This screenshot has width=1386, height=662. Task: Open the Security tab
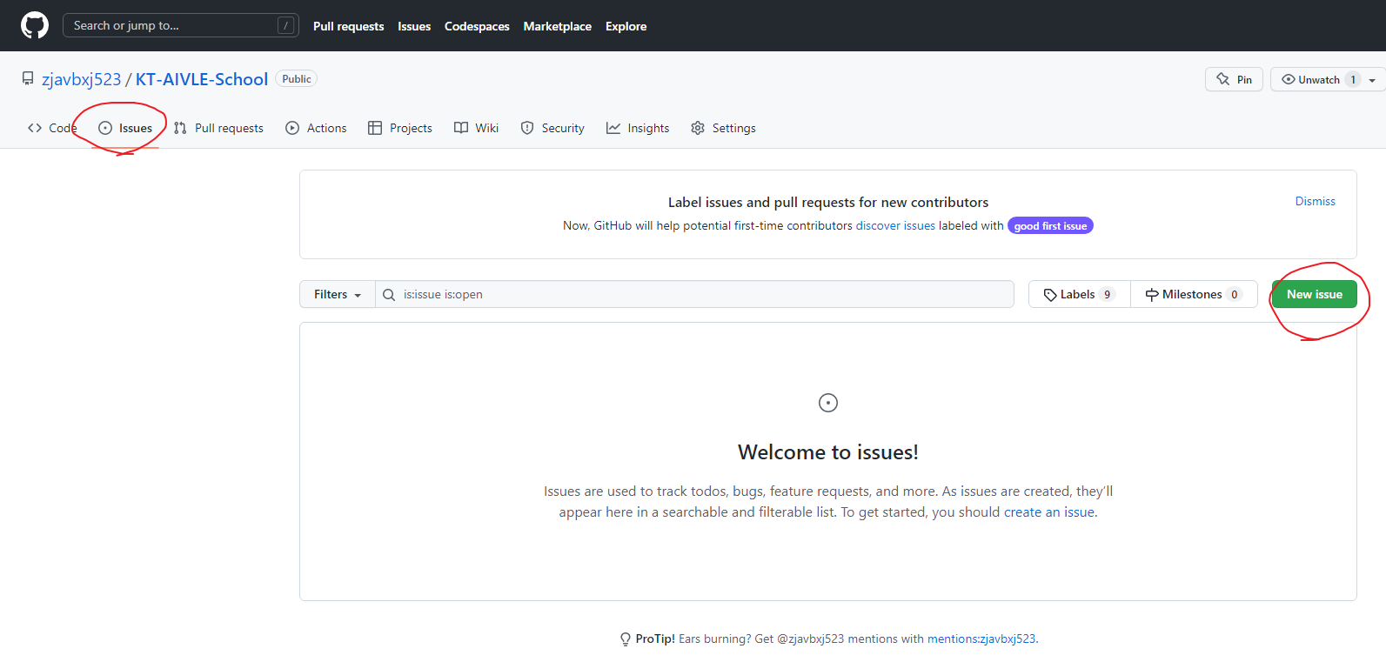pyautogui.click(x=552, y=128)
